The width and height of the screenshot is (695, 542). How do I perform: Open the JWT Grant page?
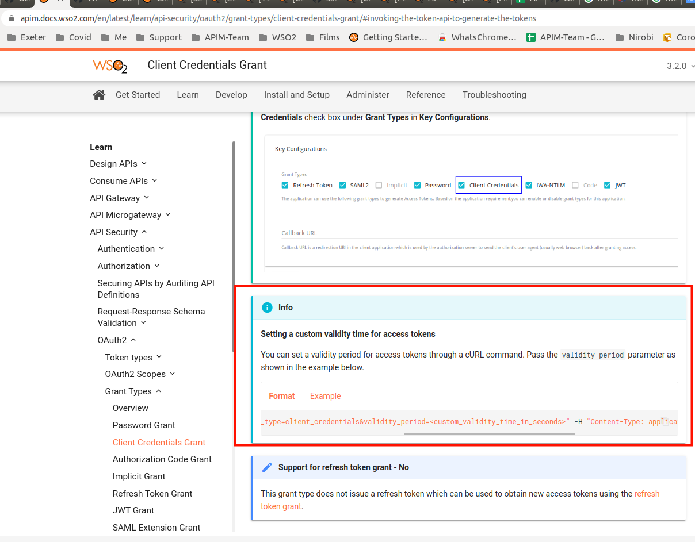pyautogui.click(x=133, y=510)
